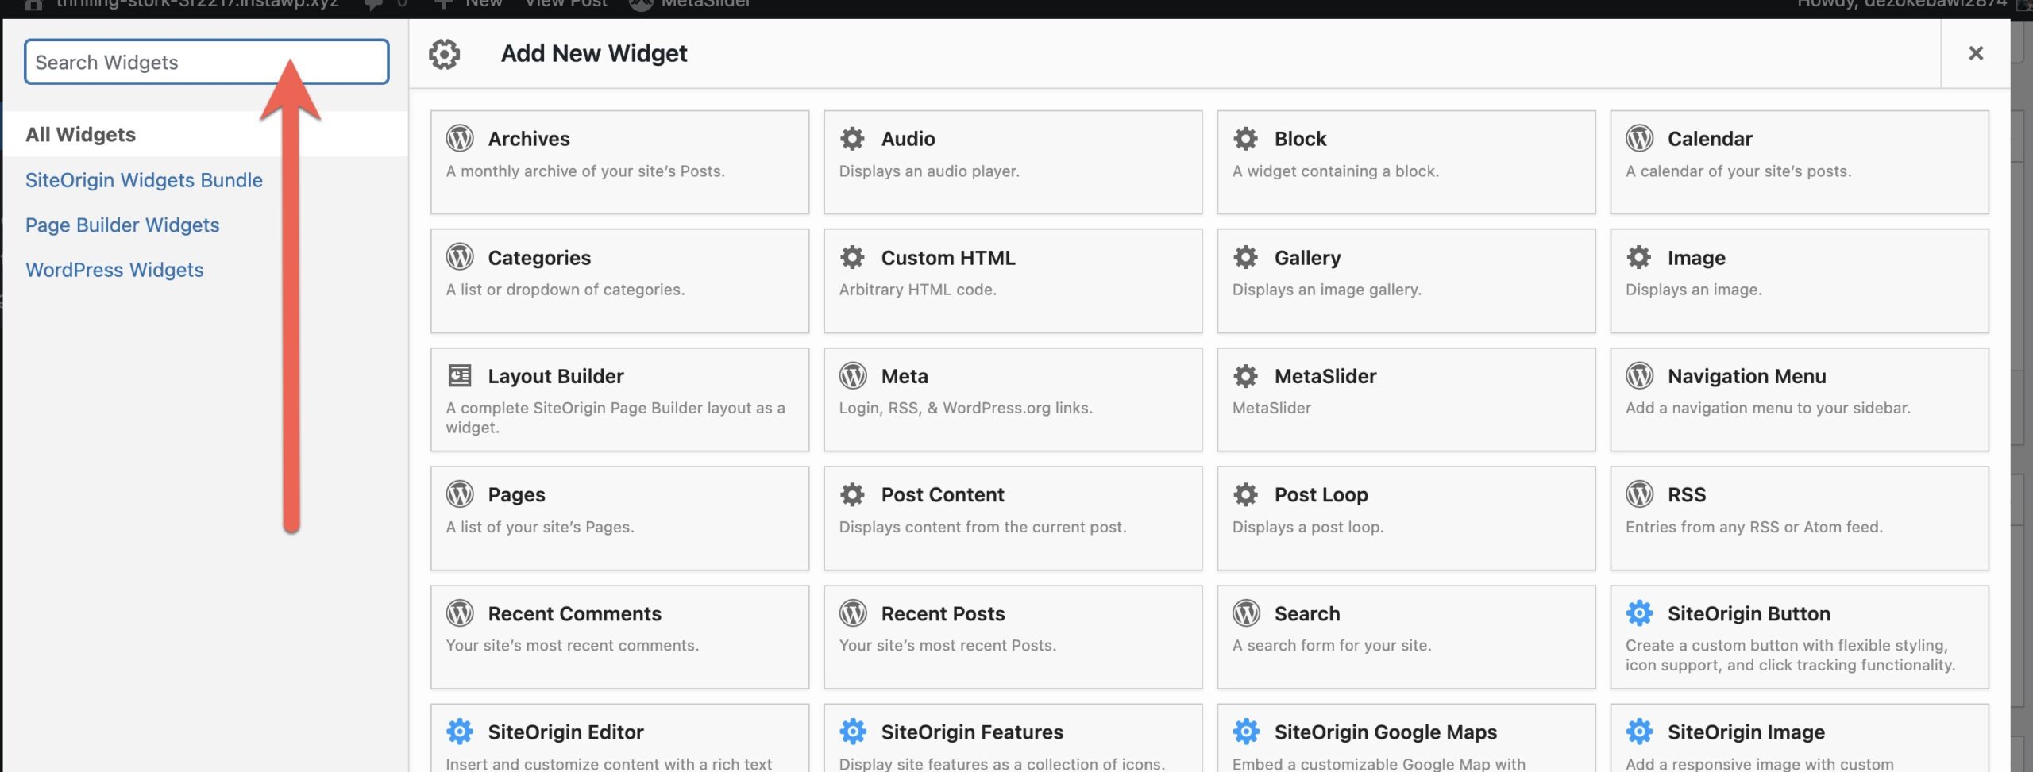Open WordPress Widgets category
The width and height of the screenshot is (2033, 772).
(114, 270)
